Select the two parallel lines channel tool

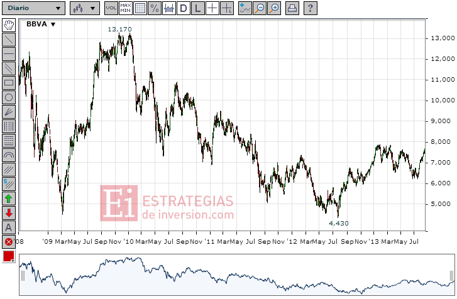pos(9,68)
